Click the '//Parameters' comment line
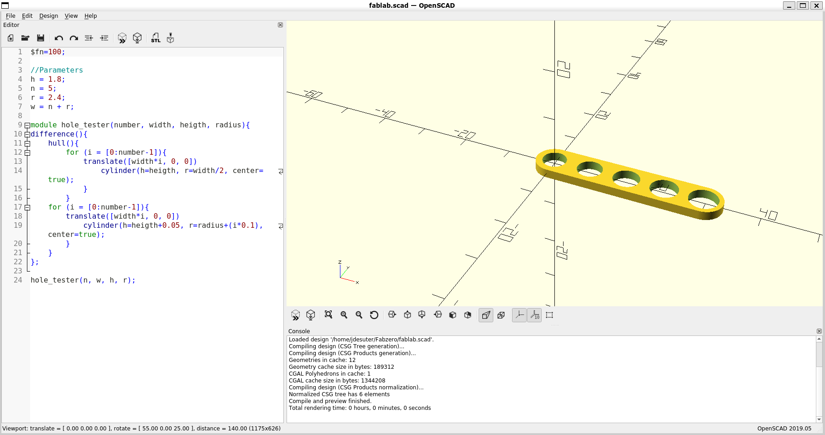Viewport: 825px width, 435px height. [x=57, y=70]
